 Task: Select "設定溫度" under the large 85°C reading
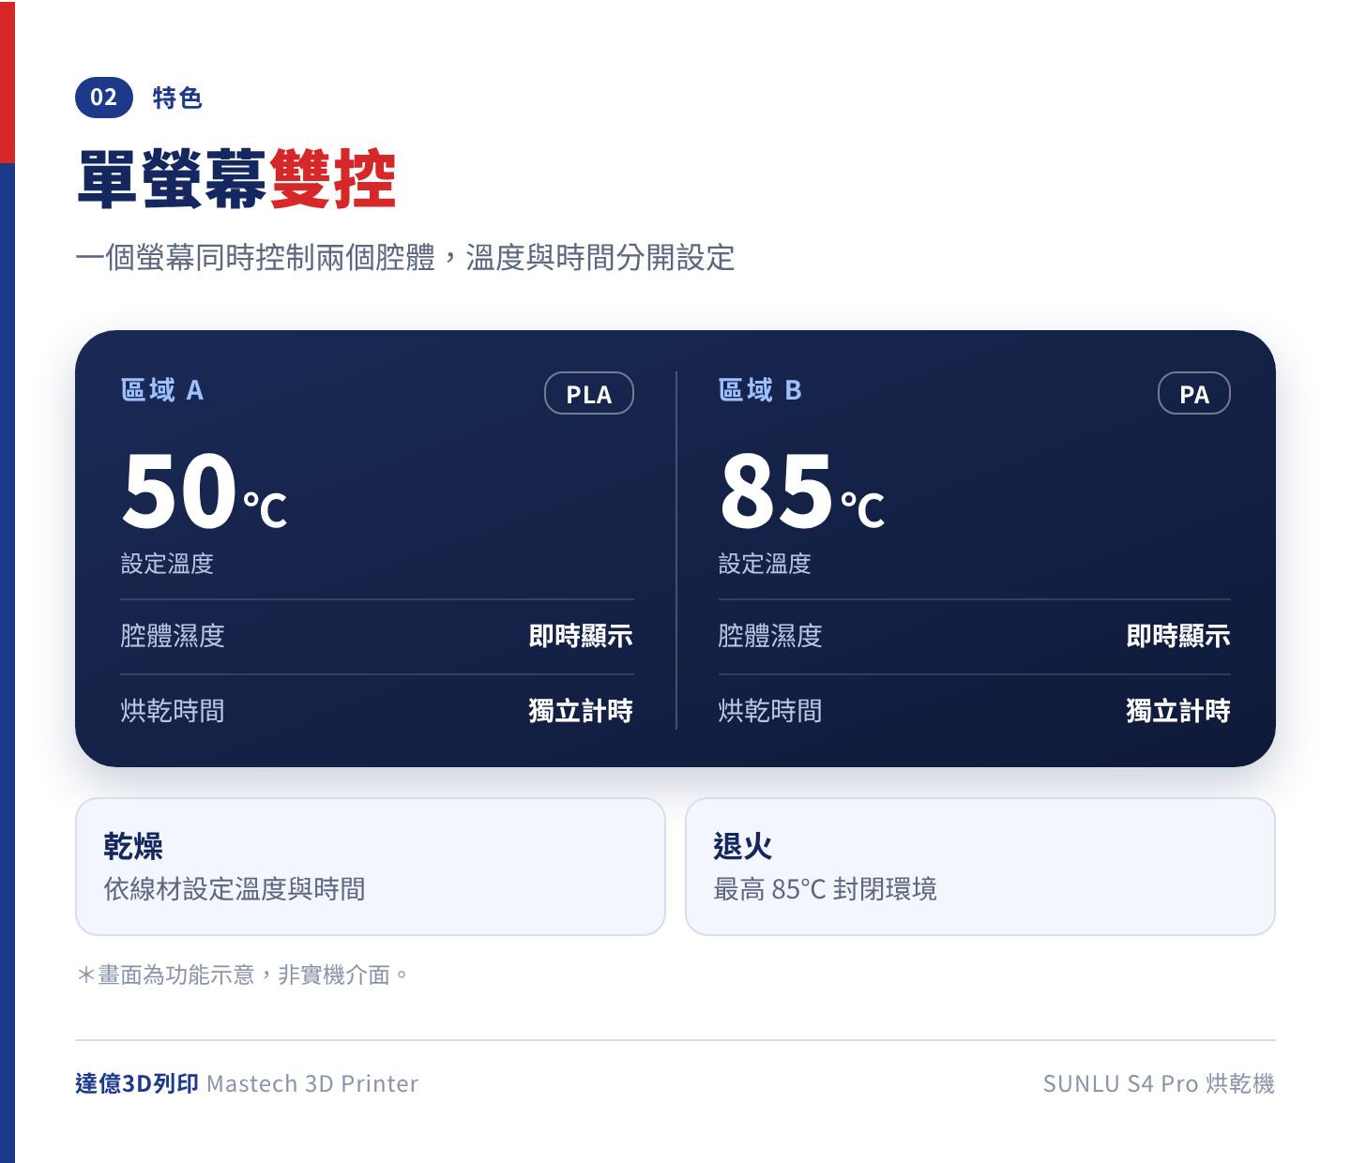(x=765, y=564)
